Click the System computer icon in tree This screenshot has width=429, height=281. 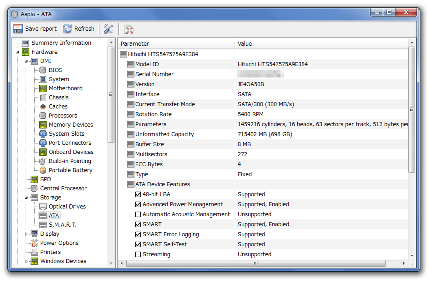(x=43, y=79)
